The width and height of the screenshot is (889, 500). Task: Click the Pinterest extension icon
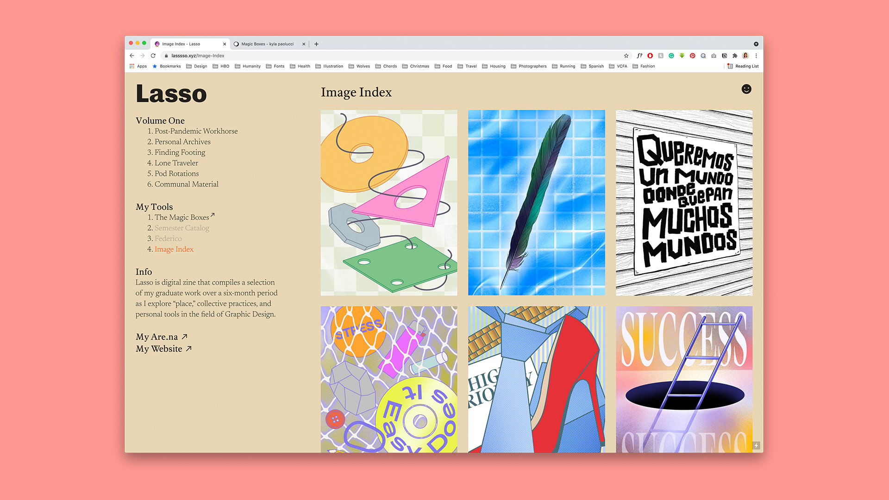point(692,56)
